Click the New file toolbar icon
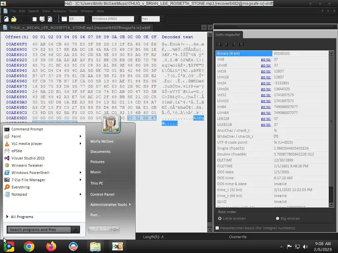Viewport: 338px width, 253px height. [x=6, y=19]
